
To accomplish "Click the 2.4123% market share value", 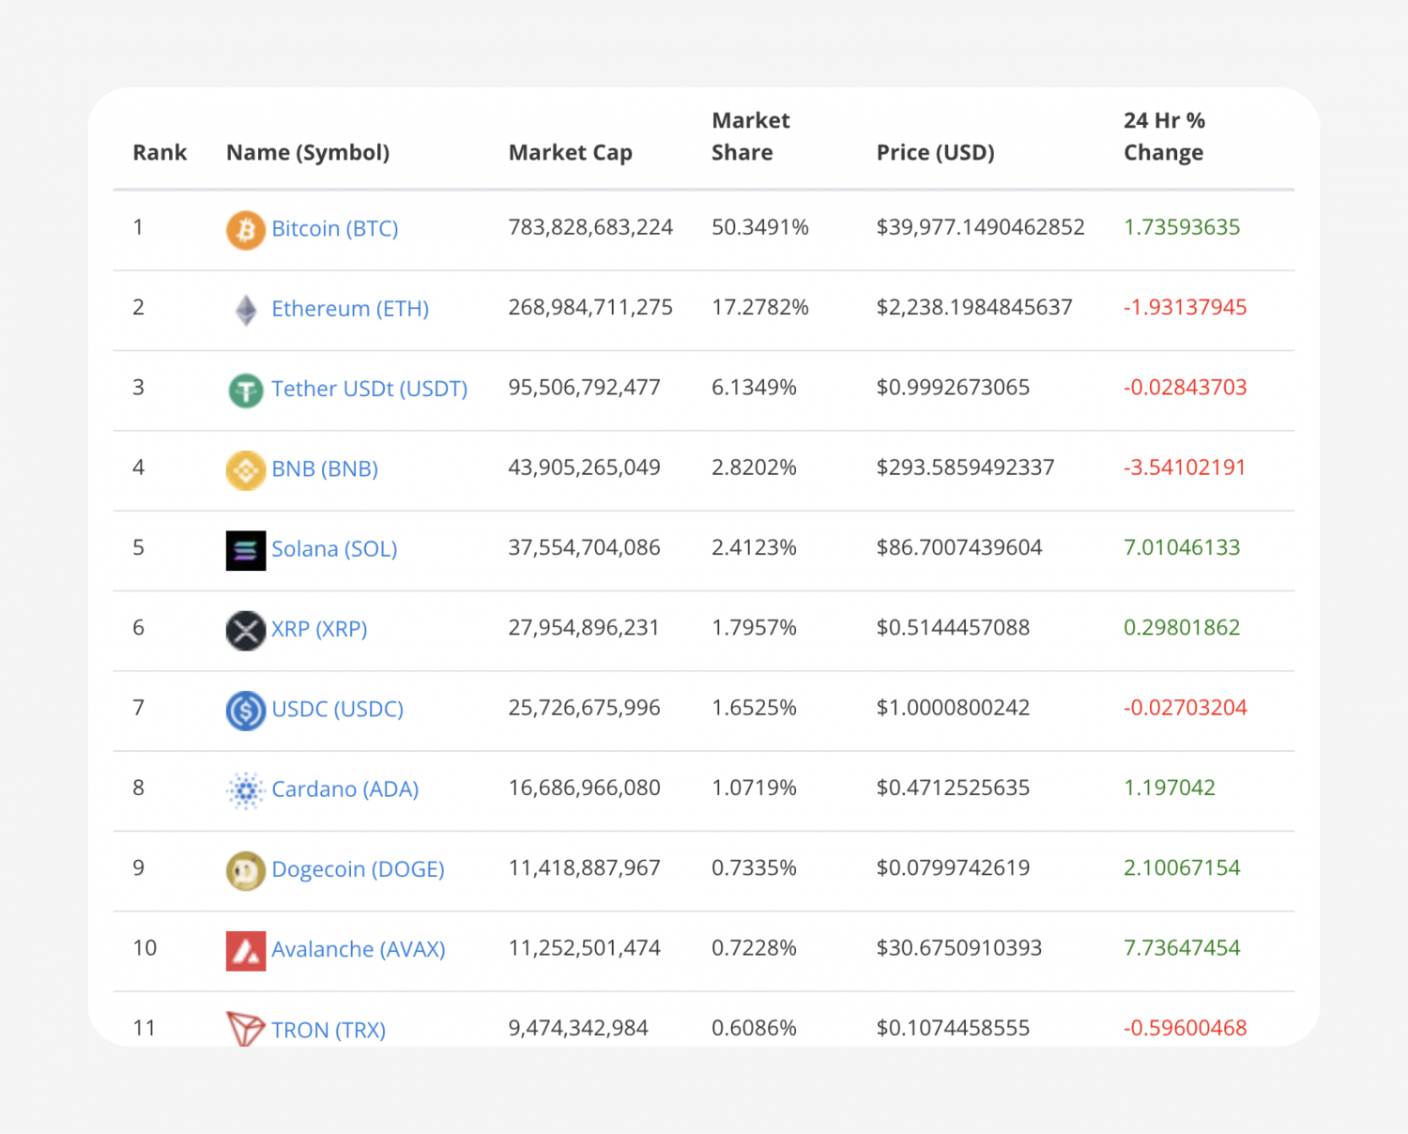I will pos(754,547).
